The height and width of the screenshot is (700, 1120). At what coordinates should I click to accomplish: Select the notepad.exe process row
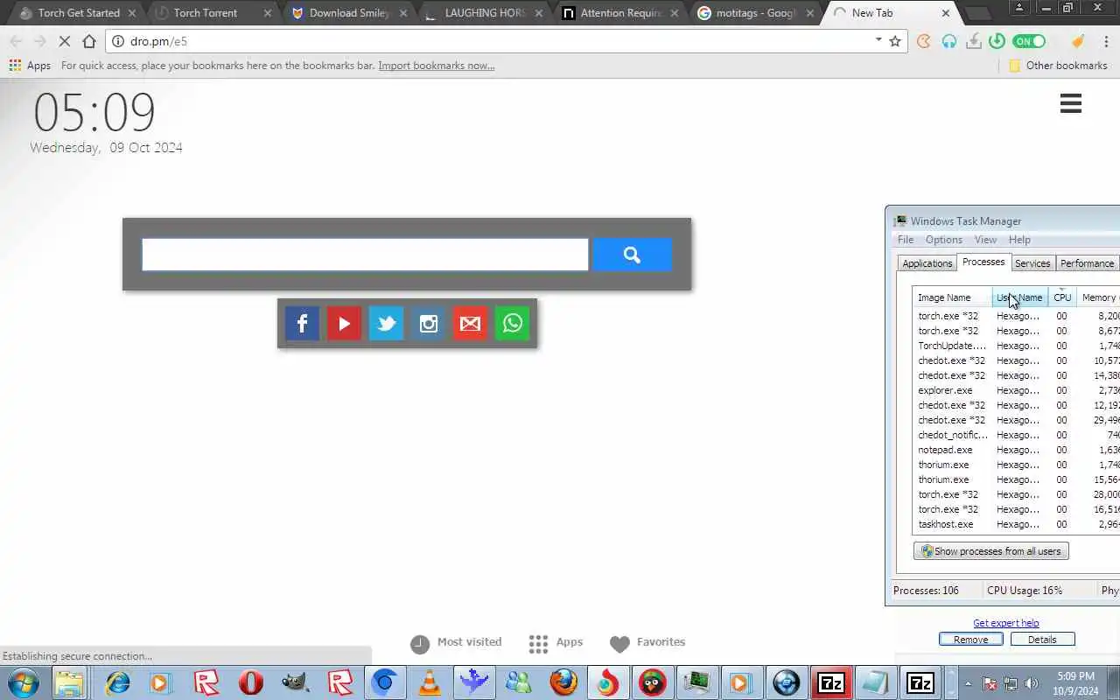[1016, 450]
